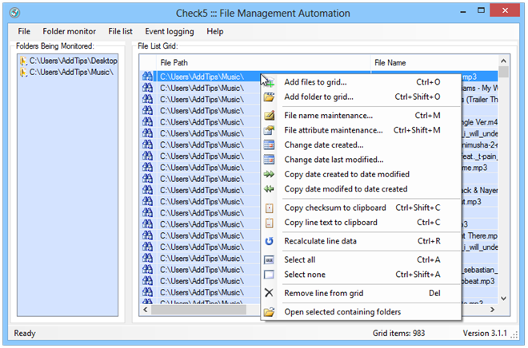The height and width of the screenshot is (348, 528).
Task: Choose Select all from context menu
Action: (x=361, y=260)
